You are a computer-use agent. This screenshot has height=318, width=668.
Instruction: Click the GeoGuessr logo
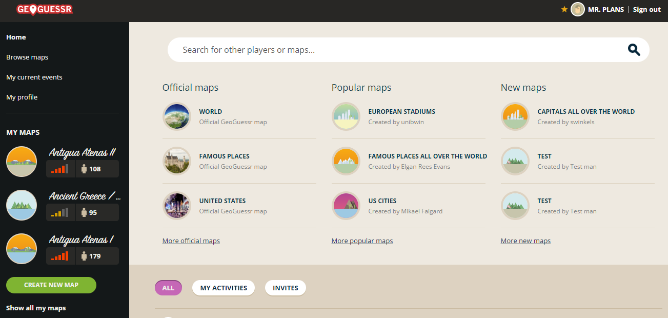click(45, 9)
